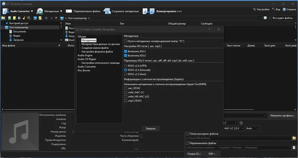Click the add files icon
This screenshot has width=298, height=158.
[10, 18]
